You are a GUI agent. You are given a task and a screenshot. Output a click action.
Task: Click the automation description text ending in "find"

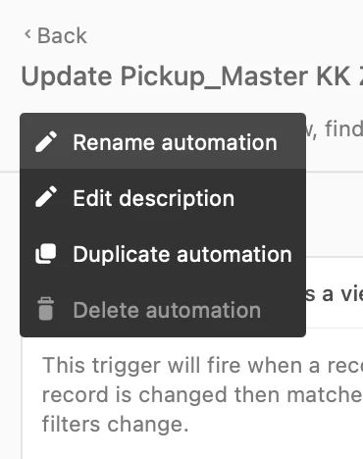pos(335,129)
